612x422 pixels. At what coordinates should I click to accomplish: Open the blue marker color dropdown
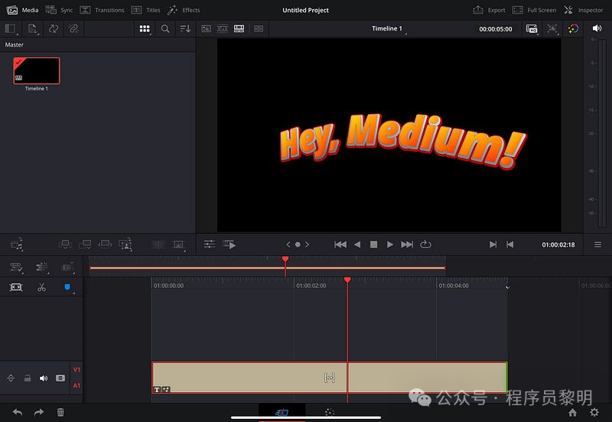(67, 287)
